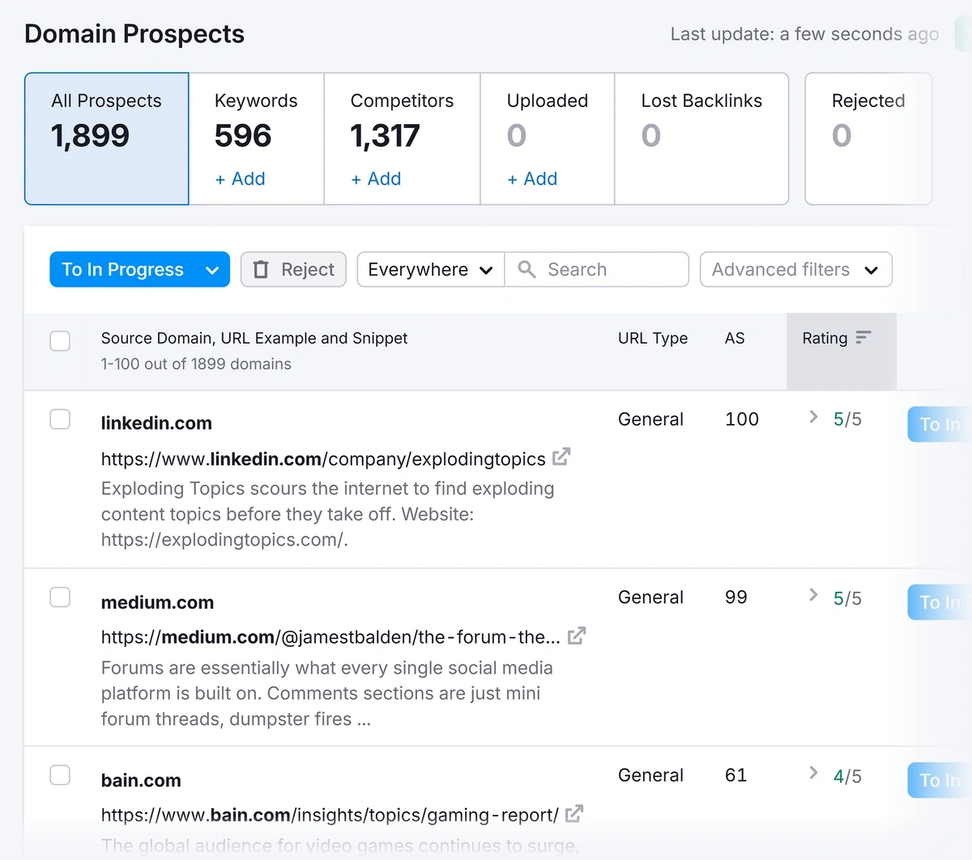Click the Last update timestamp text
Viewport: 972px width, 860px height.
(804, 34)
